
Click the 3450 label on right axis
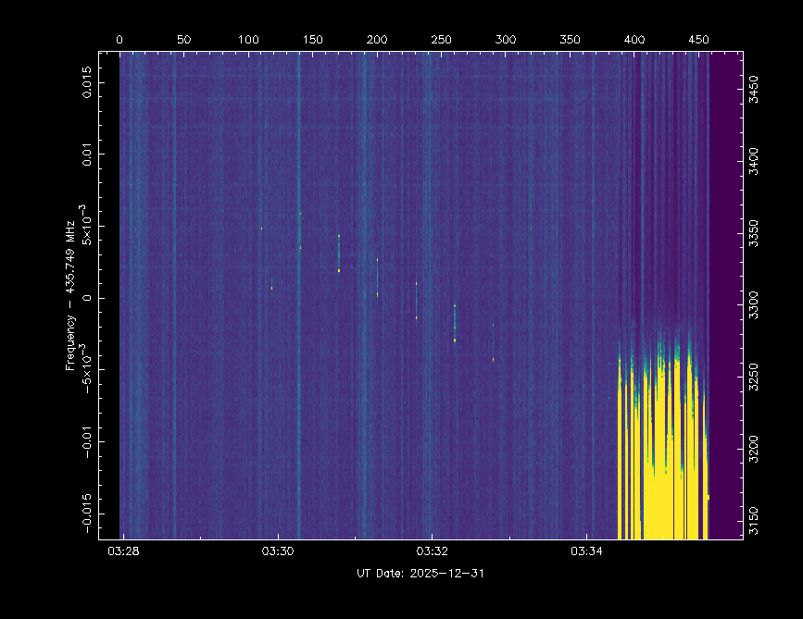[755, 91]
